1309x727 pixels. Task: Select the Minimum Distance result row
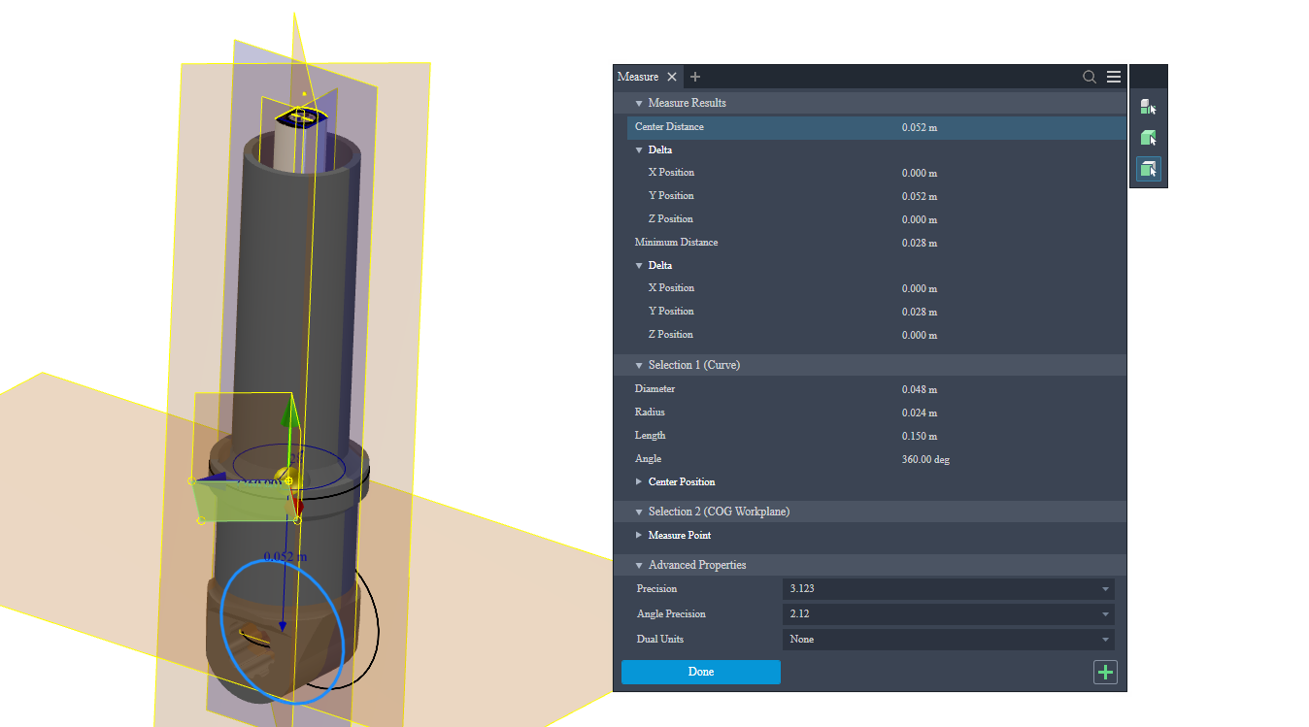(x=777, y=243)
